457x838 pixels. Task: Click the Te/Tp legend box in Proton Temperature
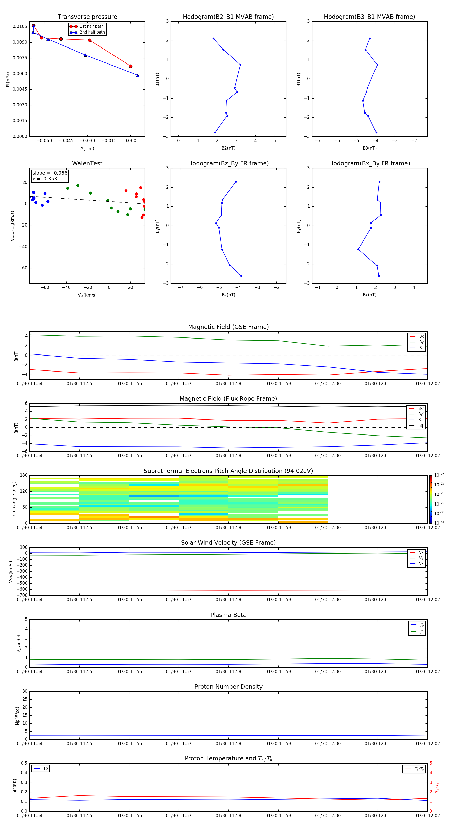tap(414, 769)
